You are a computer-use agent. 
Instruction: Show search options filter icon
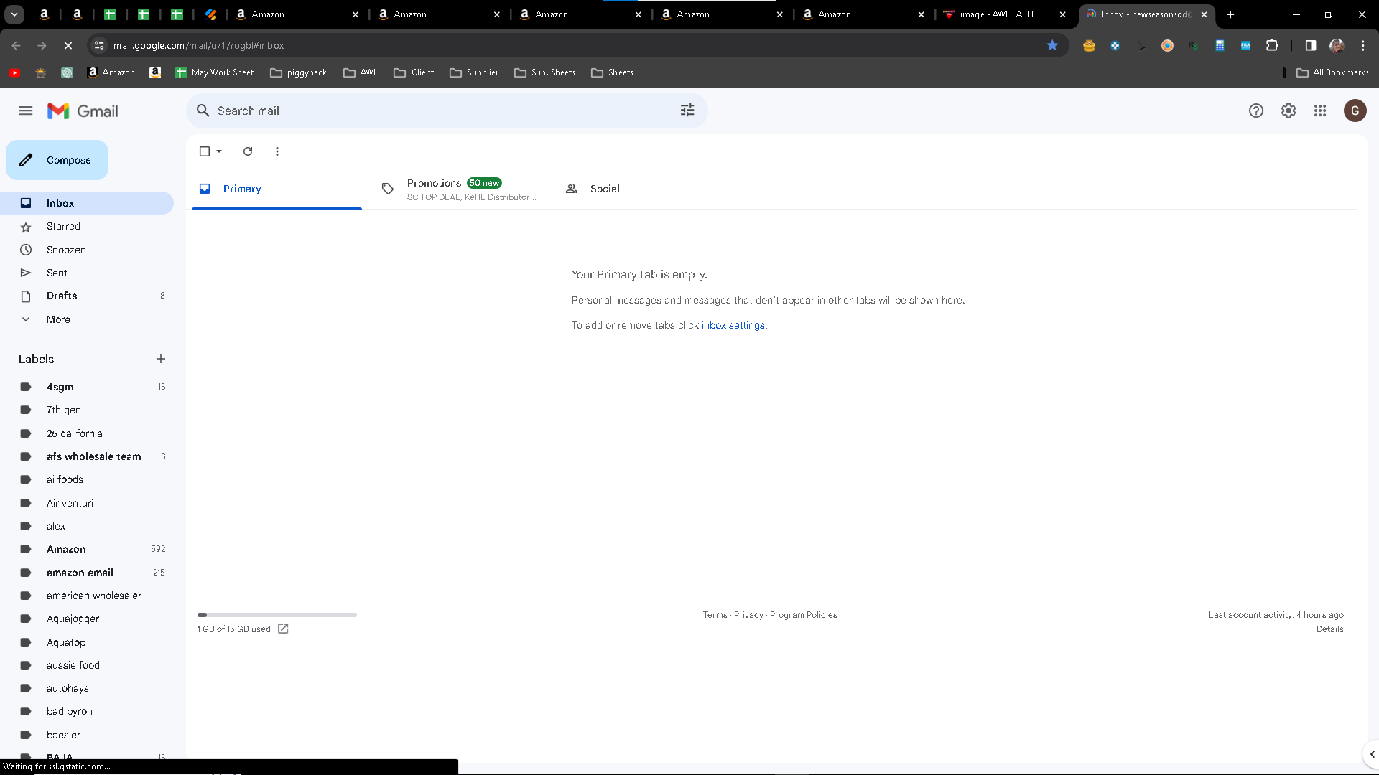[687, 111]
